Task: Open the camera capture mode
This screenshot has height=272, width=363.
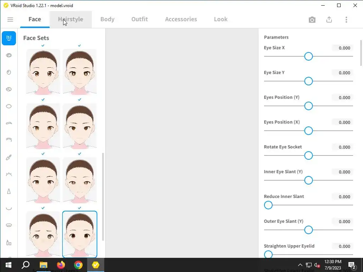Action: click(x=312, y=20)
